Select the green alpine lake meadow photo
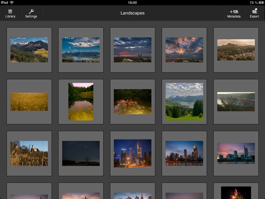The width and height of the screenshot is (265, 199). (x=184, y=101)
